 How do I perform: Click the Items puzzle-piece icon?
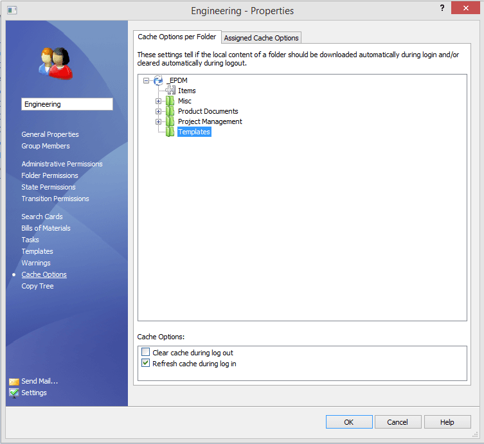point(170,91)
